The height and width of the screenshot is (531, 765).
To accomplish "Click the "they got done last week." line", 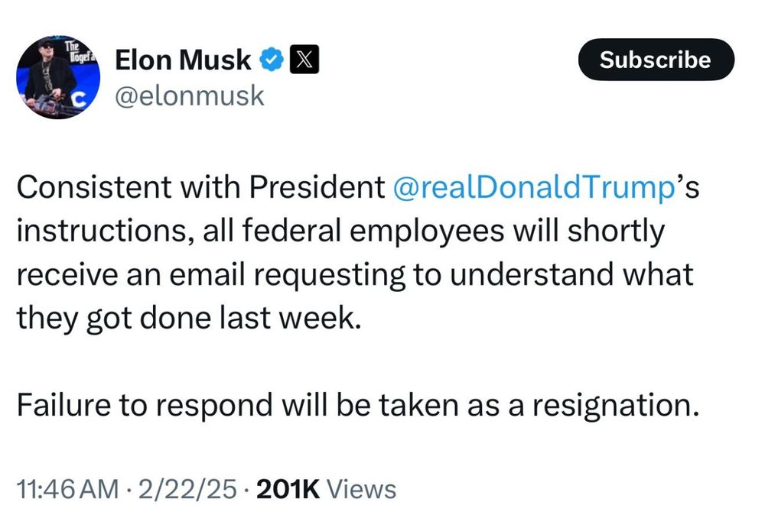I will 187,318.
